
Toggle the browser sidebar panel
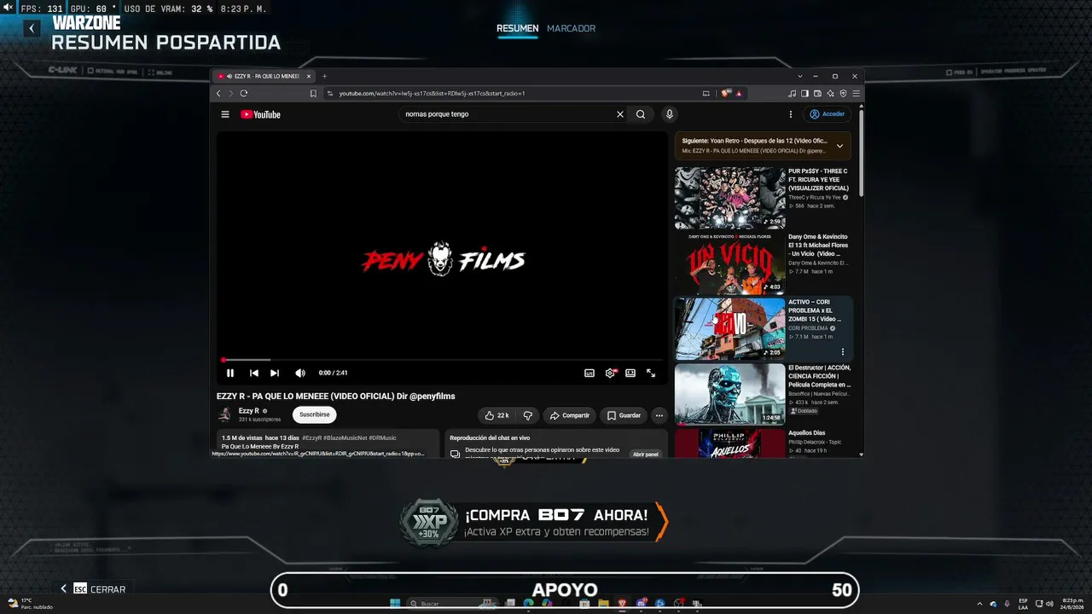[804, 93]
